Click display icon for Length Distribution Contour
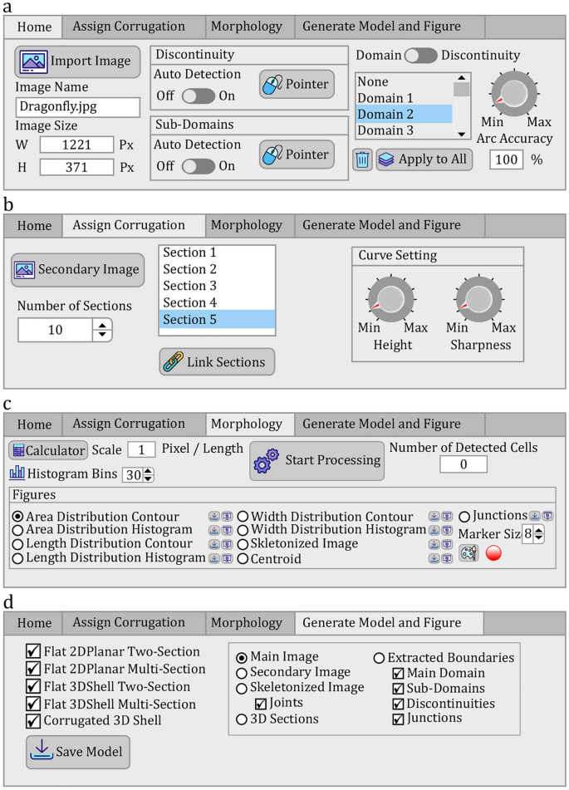This screenshot has width=569, height=790. click(228, 544)
